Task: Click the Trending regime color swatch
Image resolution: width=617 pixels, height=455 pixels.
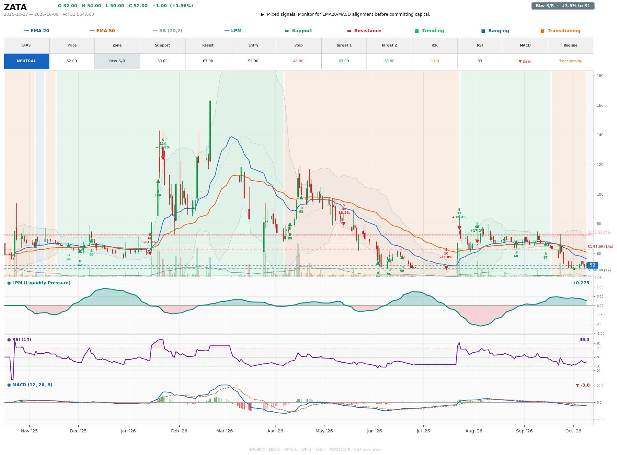Action: tap(417, 31)
